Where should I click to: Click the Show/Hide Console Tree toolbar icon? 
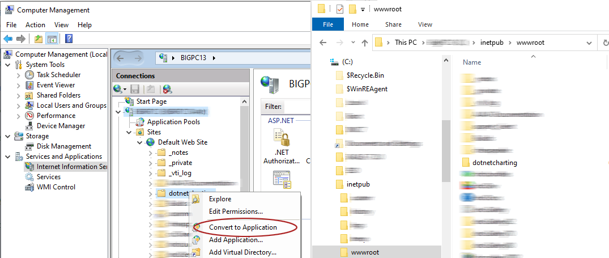pyautogui.click(x=52, y=39)
